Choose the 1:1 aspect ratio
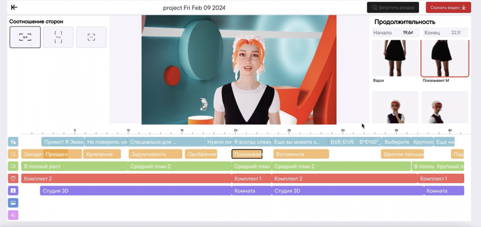 (91, 37)
